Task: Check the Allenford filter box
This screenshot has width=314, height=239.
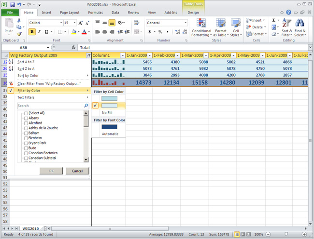Action: [x=26, y=123]
